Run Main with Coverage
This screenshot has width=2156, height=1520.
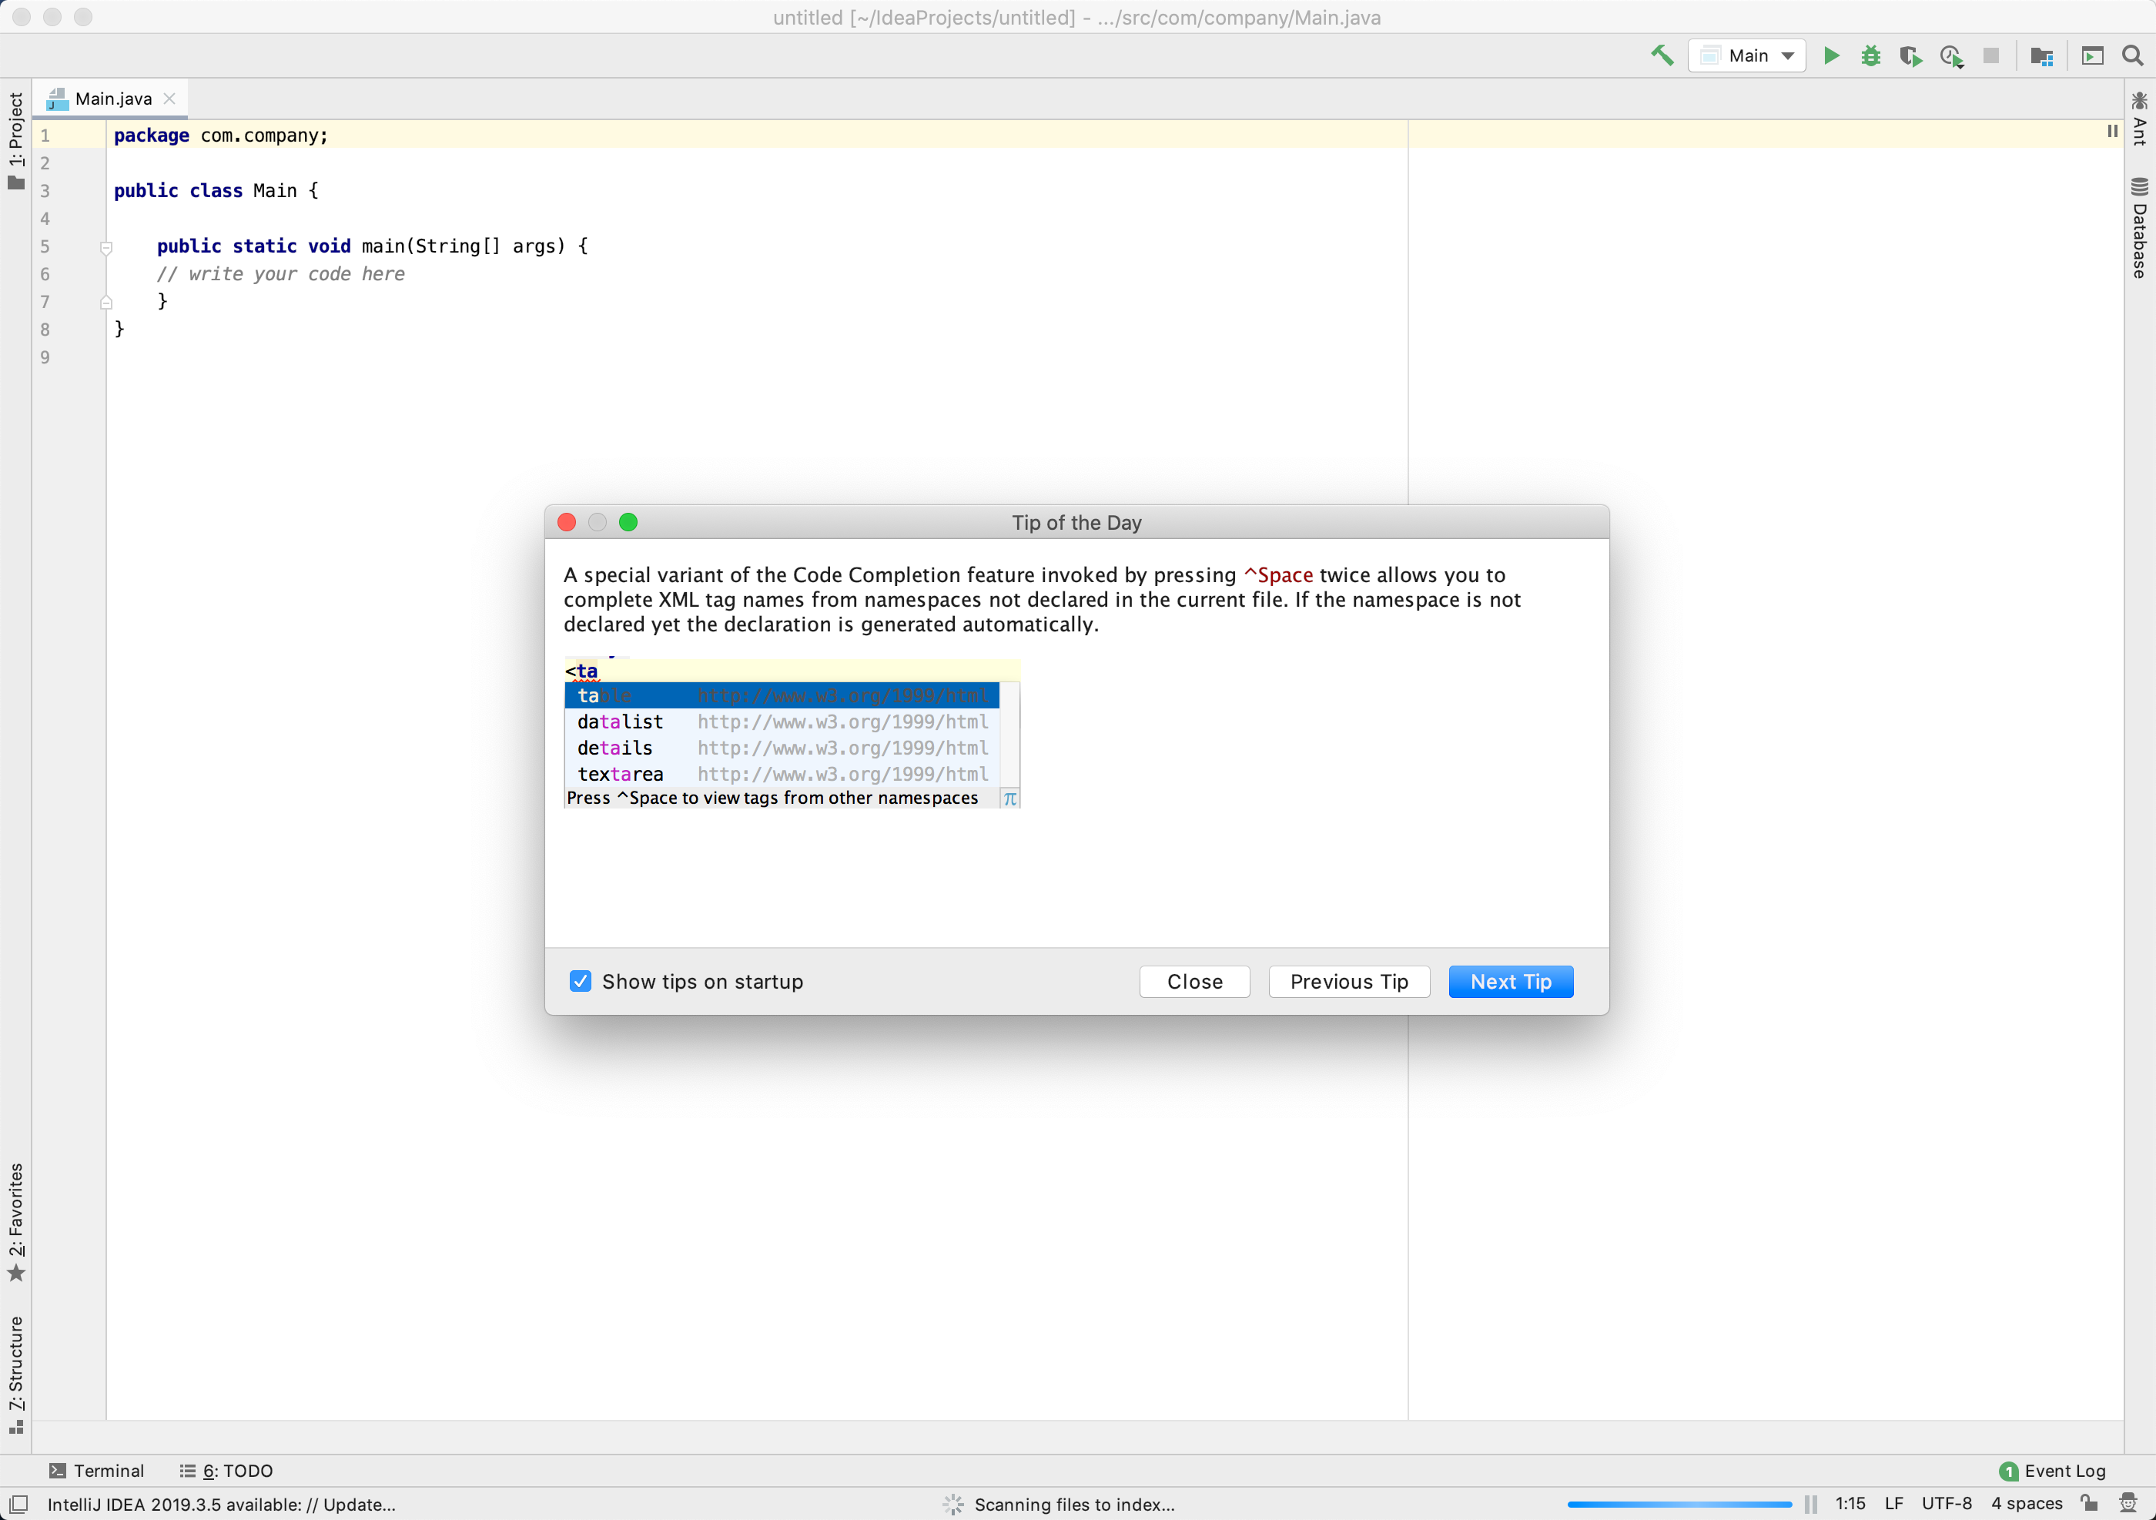1910,56
